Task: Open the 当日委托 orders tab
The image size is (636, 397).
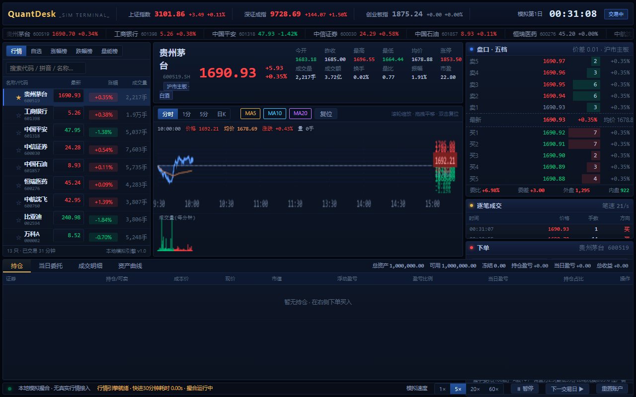Action: pos(51,265)
